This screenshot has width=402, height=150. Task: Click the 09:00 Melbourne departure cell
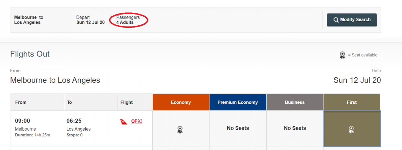[x=37, y=128]
